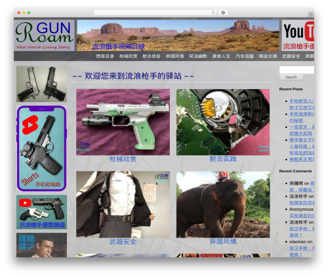Open the 枪械欣赏 item in the navigation bar
Viewport: 328px width, 277px height.
128,56
